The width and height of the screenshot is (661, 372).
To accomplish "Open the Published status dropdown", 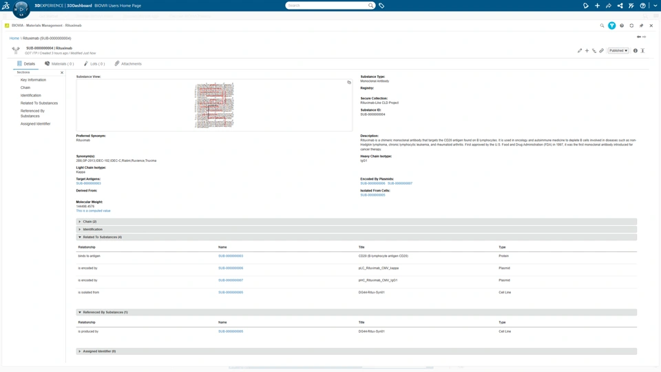I will click(x=618, y=50).
